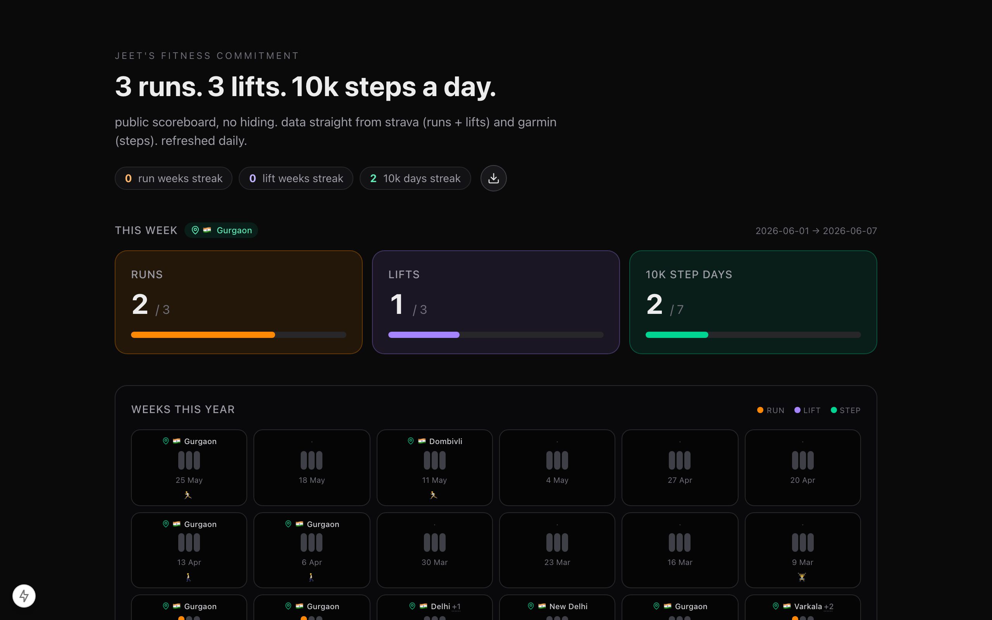
Task: Open the 27 Apr week card
Action: 680,467
